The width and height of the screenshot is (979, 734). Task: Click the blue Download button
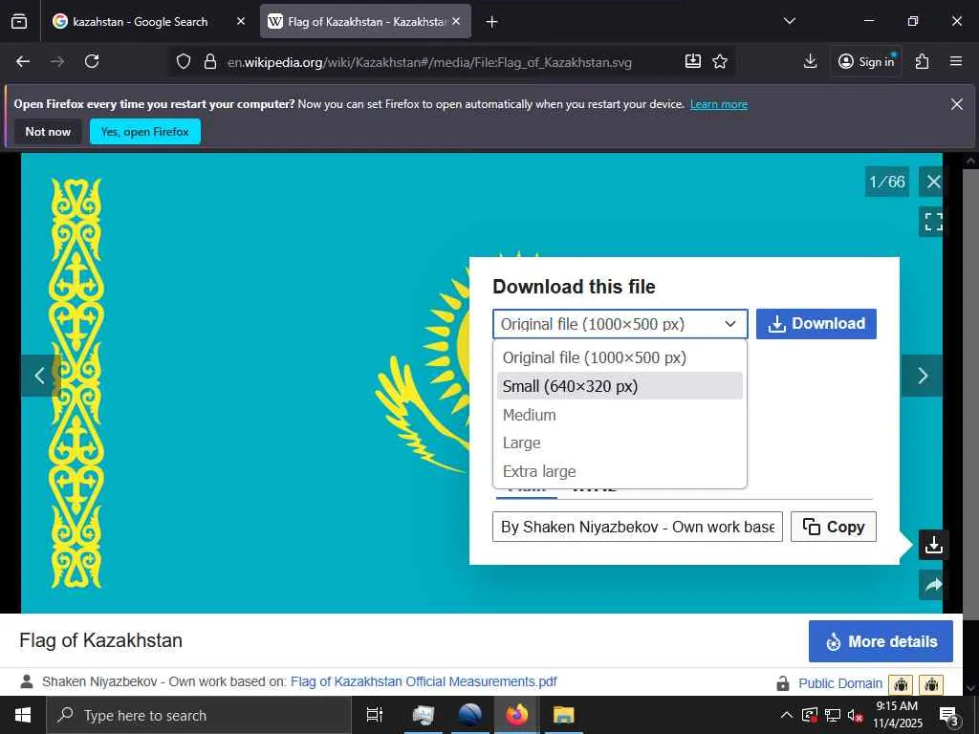coord(816,324)
